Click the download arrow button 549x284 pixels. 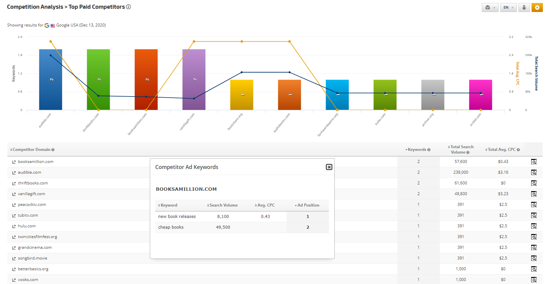pos(524,7)
